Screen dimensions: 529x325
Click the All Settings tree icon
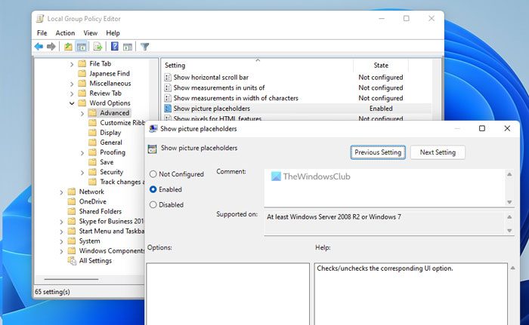pyautogui.click(x=72, y=261)
